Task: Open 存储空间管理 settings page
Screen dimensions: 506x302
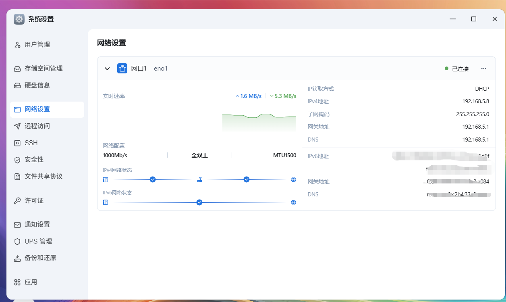Action: pyautogui.click(x=47, y=69)
